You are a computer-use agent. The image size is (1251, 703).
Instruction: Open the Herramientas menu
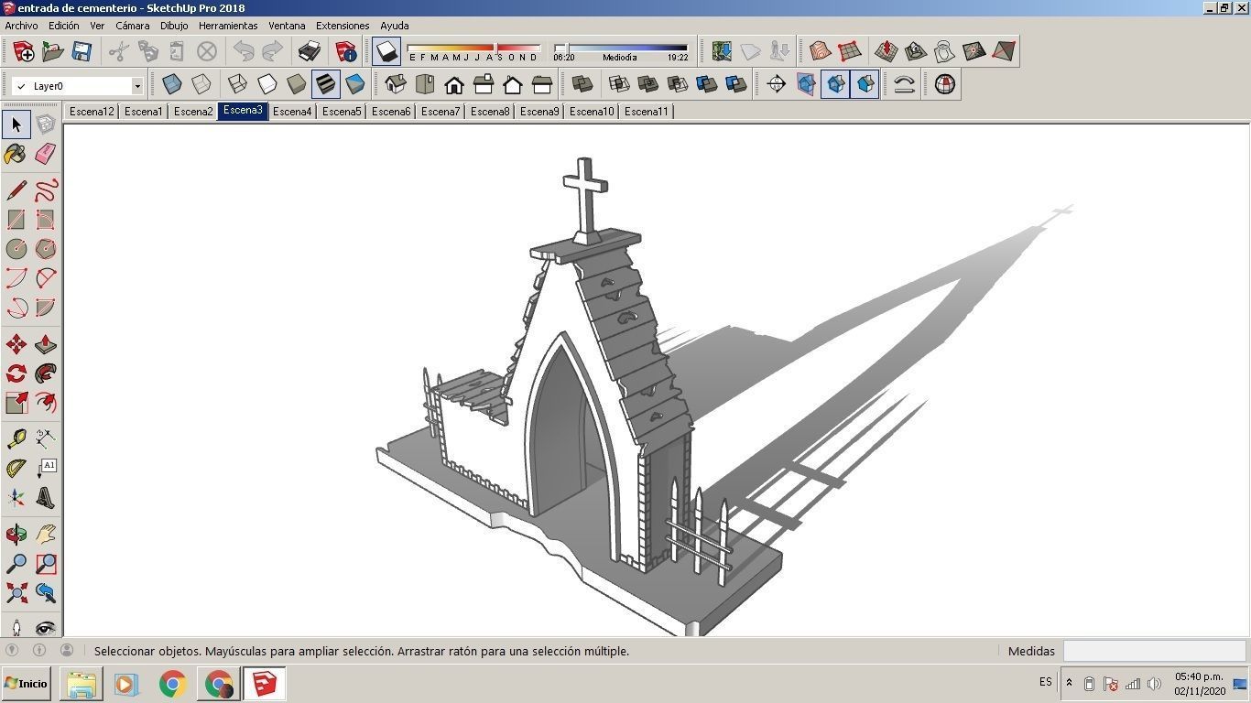point(228,26)
